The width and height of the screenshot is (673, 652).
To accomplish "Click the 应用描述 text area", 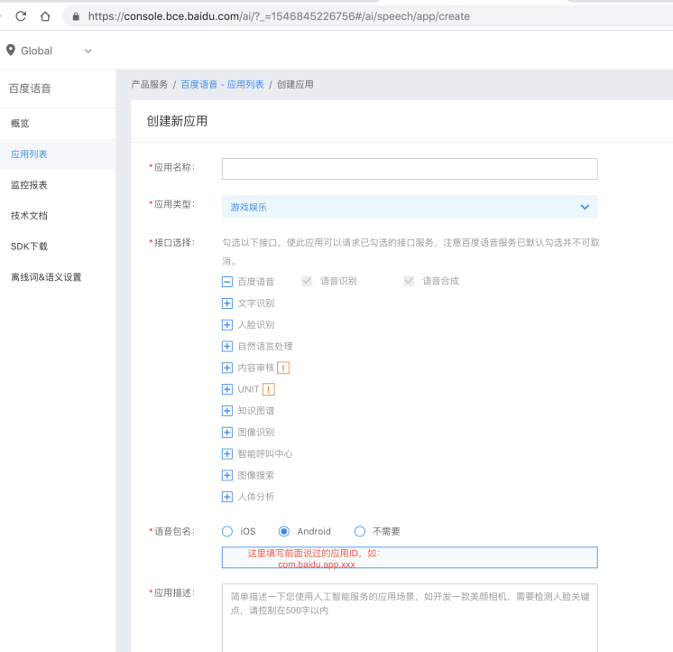I will tap(410, 618).
